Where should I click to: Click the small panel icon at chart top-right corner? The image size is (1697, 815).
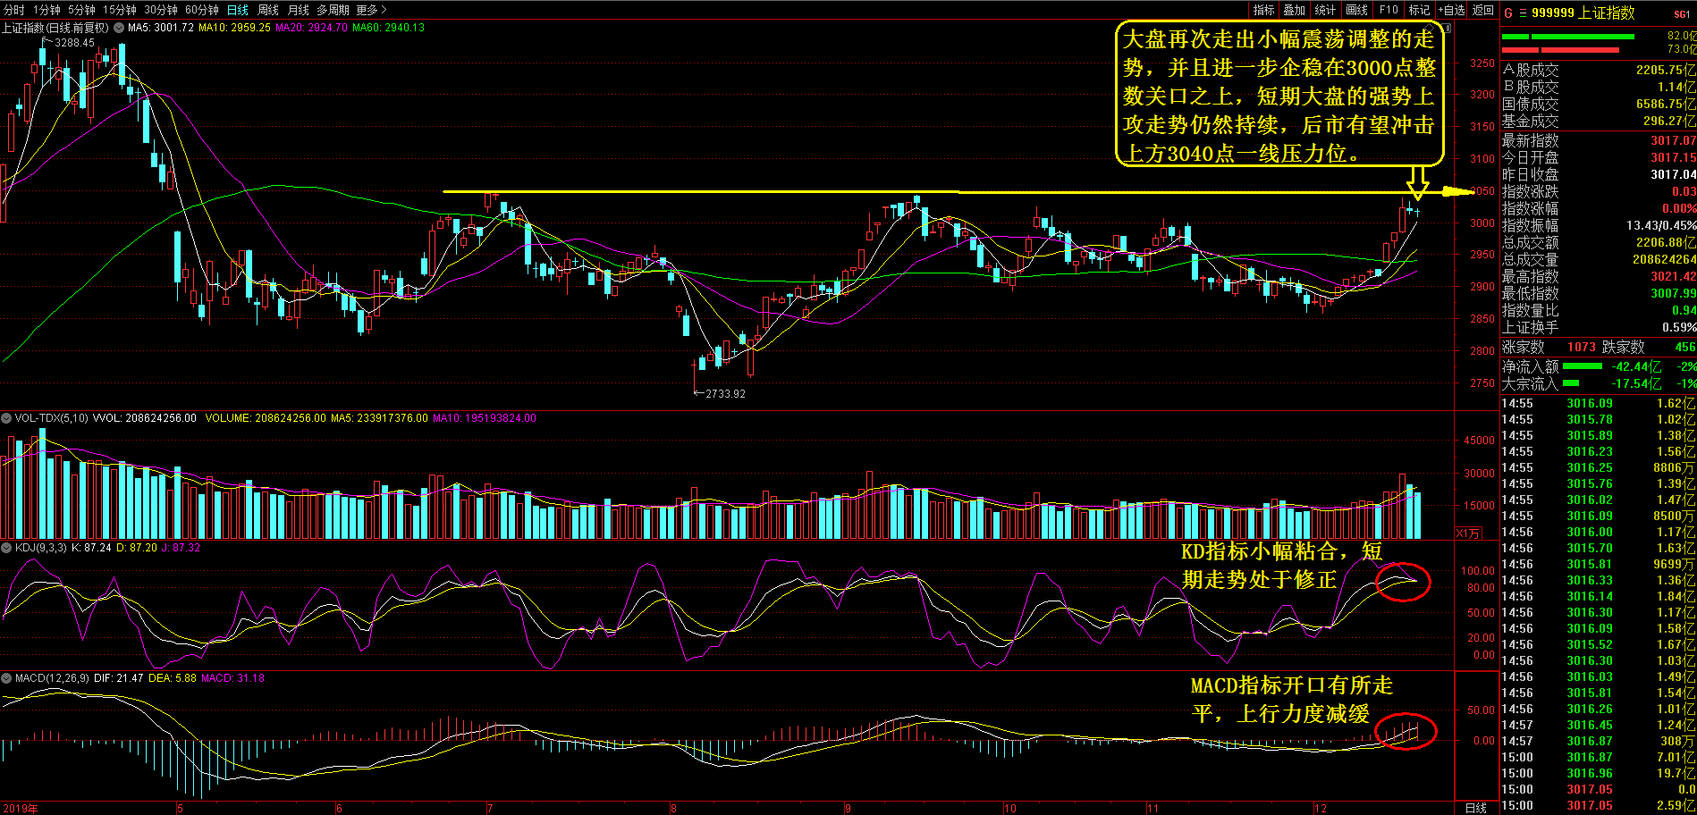coord(1448,28)
